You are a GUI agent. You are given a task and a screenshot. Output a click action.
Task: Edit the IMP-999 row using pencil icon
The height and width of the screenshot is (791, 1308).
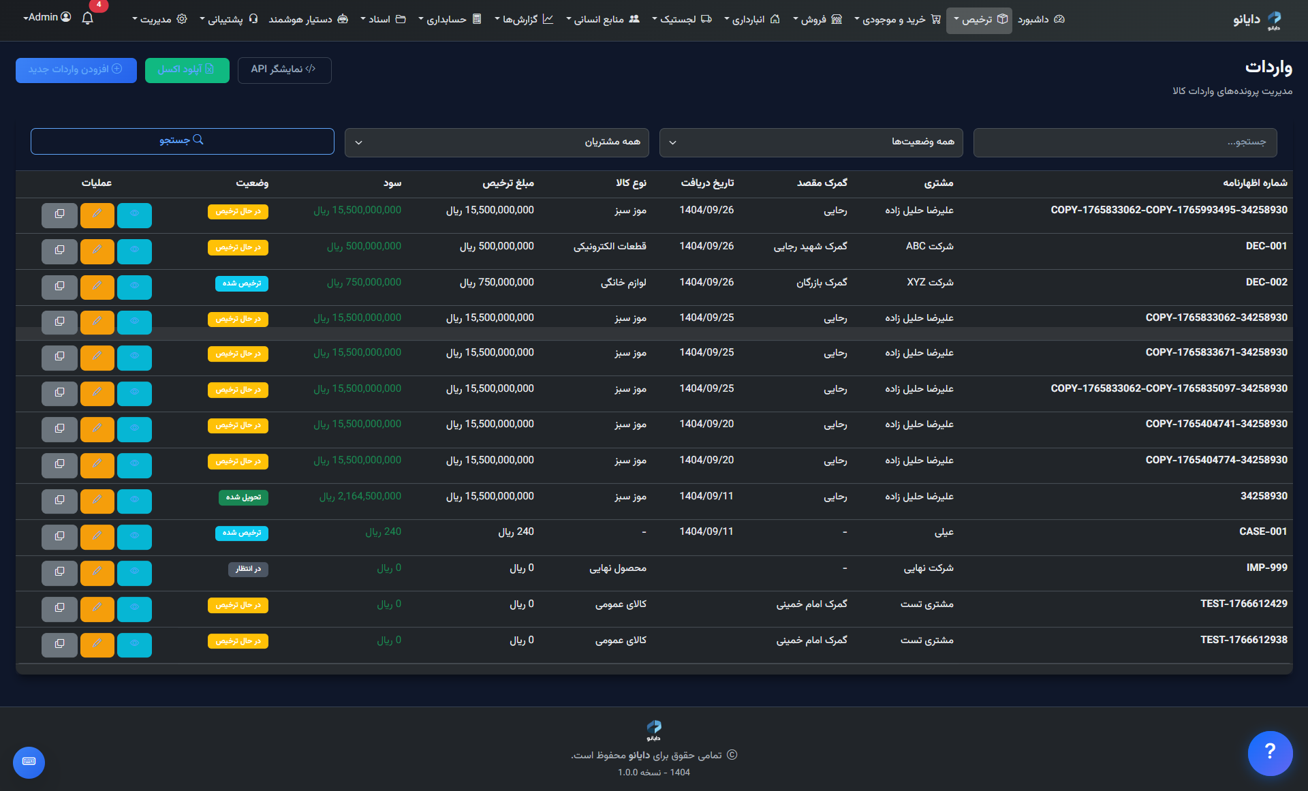[97, 572]
